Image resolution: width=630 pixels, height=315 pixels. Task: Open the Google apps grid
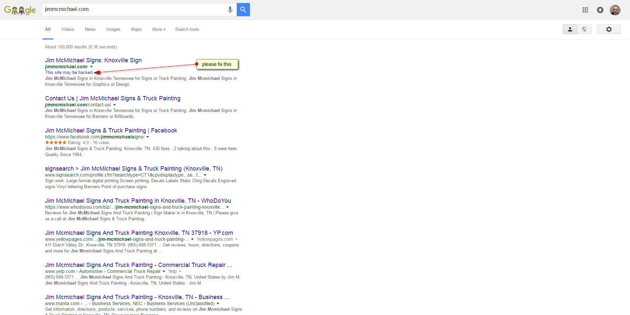(x=585, y=10)
